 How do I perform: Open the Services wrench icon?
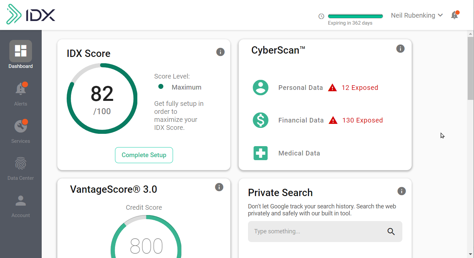coord(21,126)
